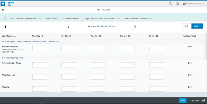Expand the Harry Consultant2 user menu arrow
This screenshot has height=104, width=207.
tap(204, 4)
